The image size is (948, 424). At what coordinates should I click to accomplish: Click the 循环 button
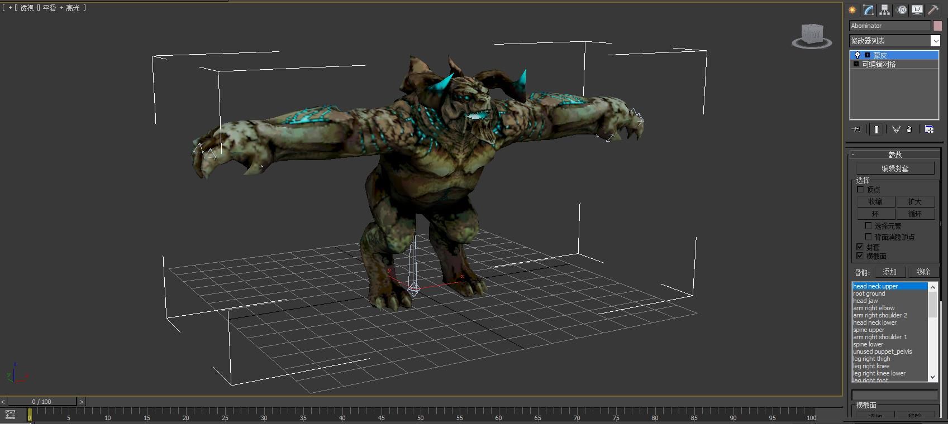click(915, 214)
